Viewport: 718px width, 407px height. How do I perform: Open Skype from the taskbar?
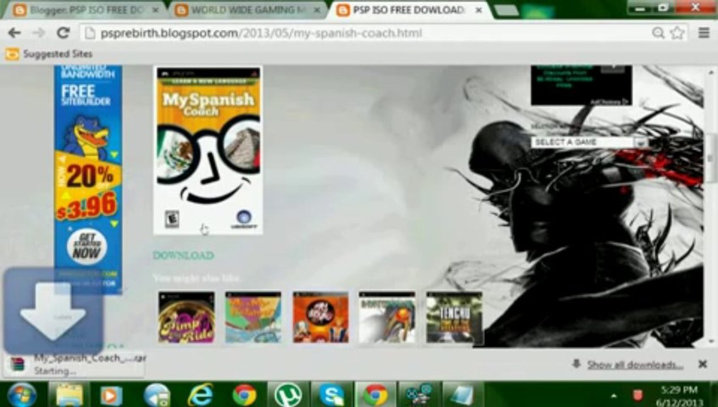(x=332, y=395)
